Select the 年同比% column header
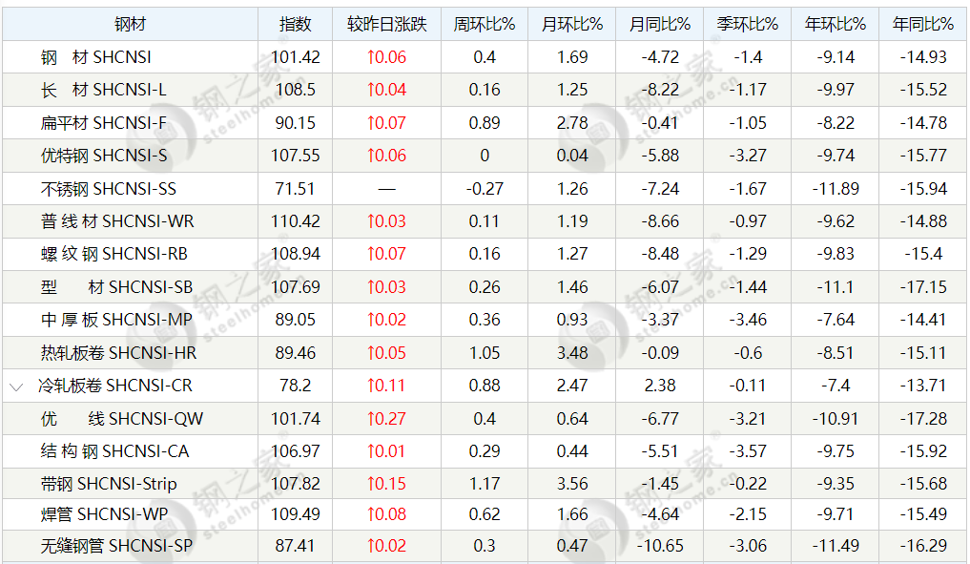 coord(922,24)
